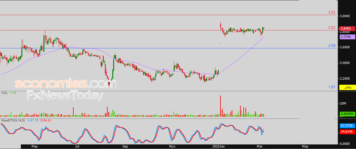Click the 2.4000 price axis label

pos(345,63)
